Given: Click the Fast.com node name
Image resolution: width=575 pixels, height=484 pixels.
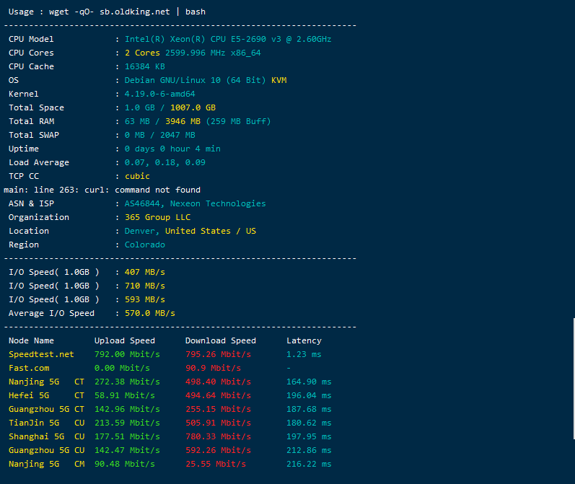Looking at the screenshot, I should (29, 368).
